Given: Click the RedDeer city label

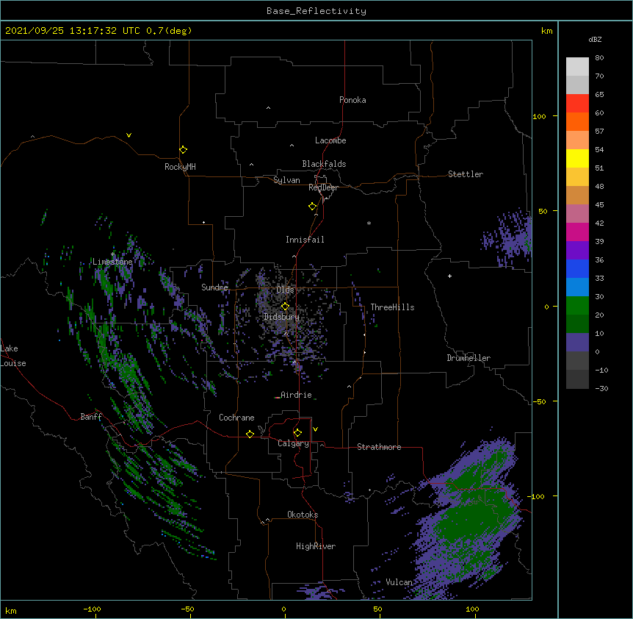Looking at the screenshot, I should pos(323,187).
